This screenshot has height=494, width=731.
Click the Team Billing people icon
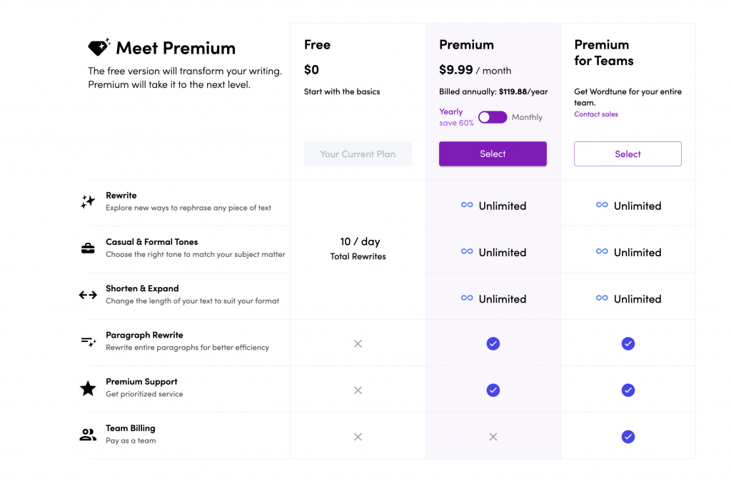pos(88,435)
